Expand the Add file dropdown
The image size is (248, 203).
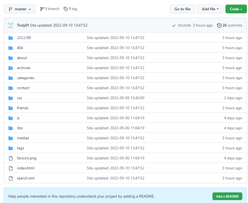coord(210,9)
